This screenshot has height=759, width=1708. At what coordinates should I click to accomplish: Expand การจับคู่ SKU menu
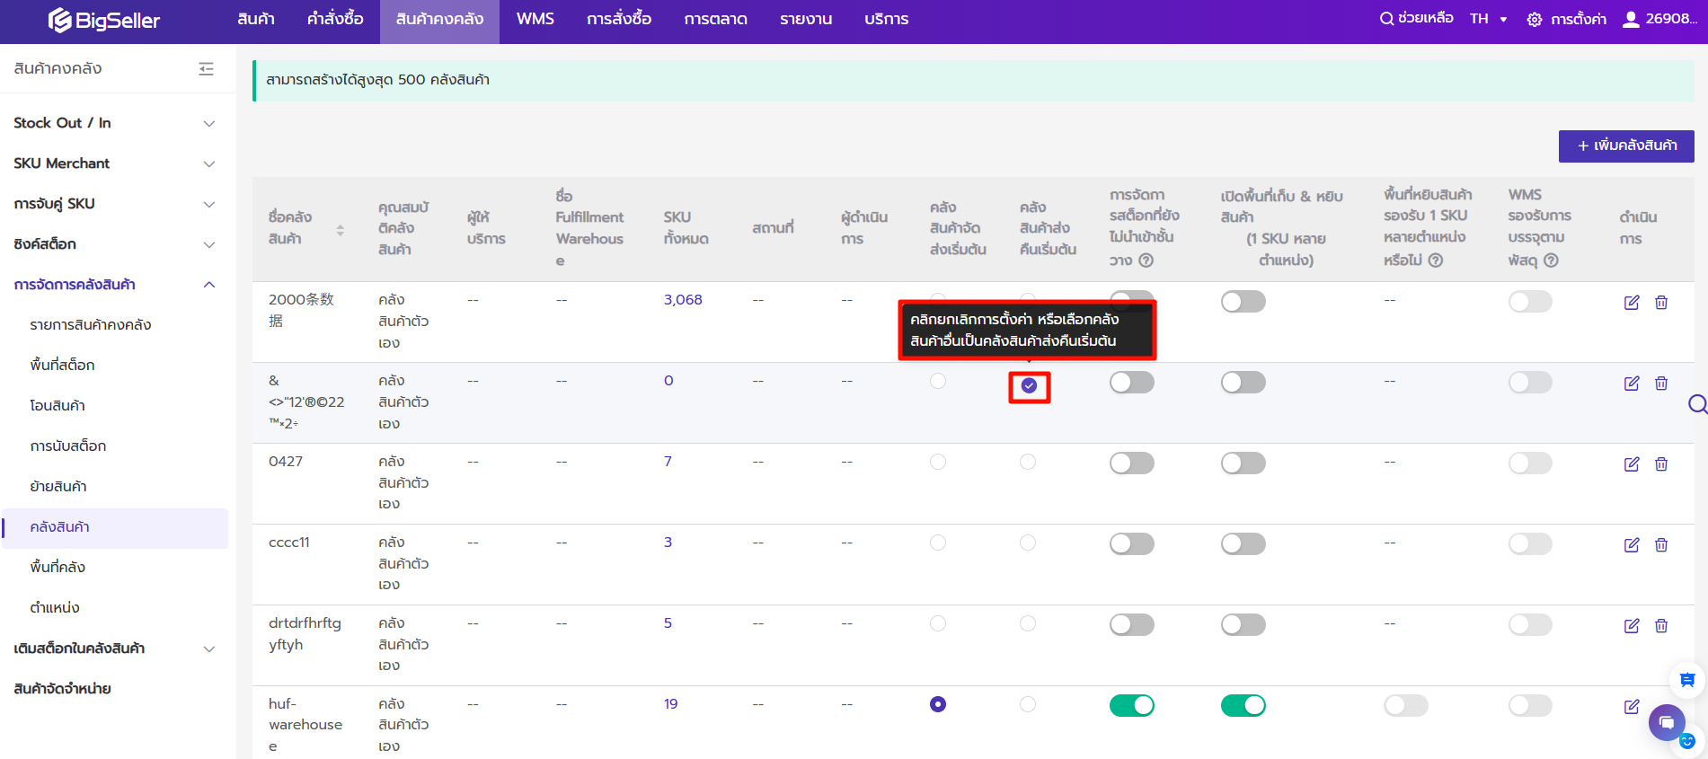(x=115, y=204)
